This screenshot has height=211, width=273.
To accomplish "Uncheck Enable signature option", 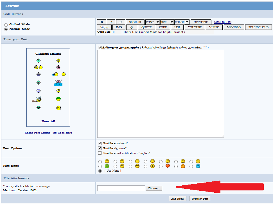I will point(100,148).
